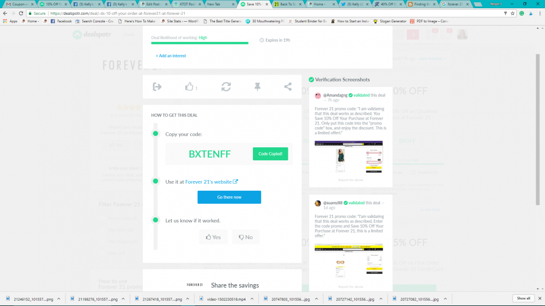
Task: Pin this deal with the pushpin icon
Action: 257,86
